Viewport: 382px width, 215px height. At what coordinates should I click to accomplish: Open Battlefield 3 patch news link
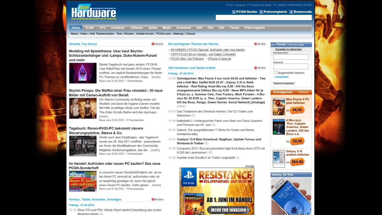(219, 123)
